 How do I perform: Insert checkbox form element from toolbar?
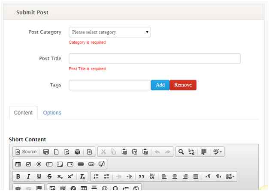pos(28,164)
